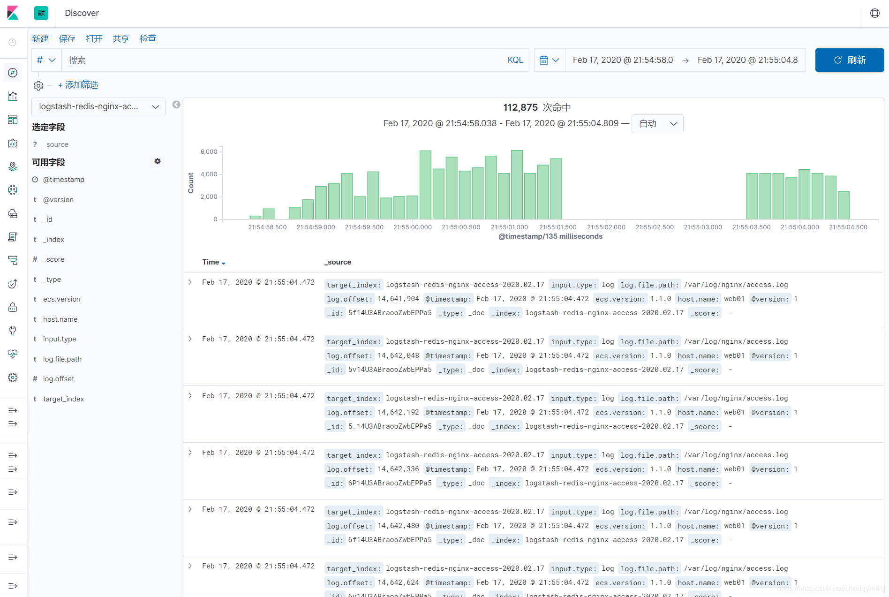
Task: Open the Dev Tools wrench icon
Action: (13, 331)
